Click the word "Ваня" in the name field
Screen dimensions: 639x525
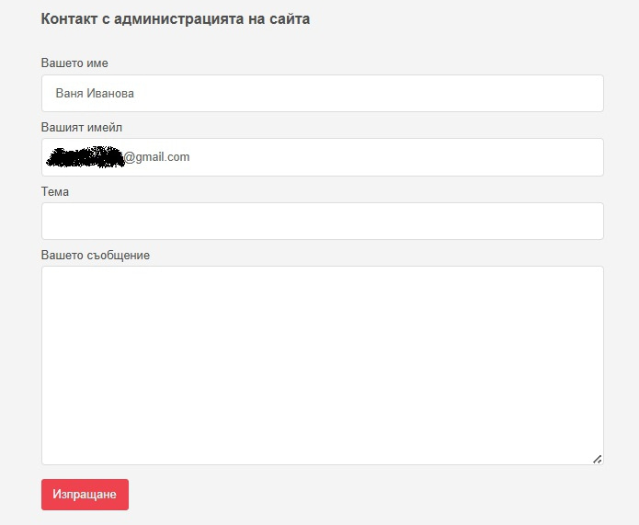click(69, 94)
